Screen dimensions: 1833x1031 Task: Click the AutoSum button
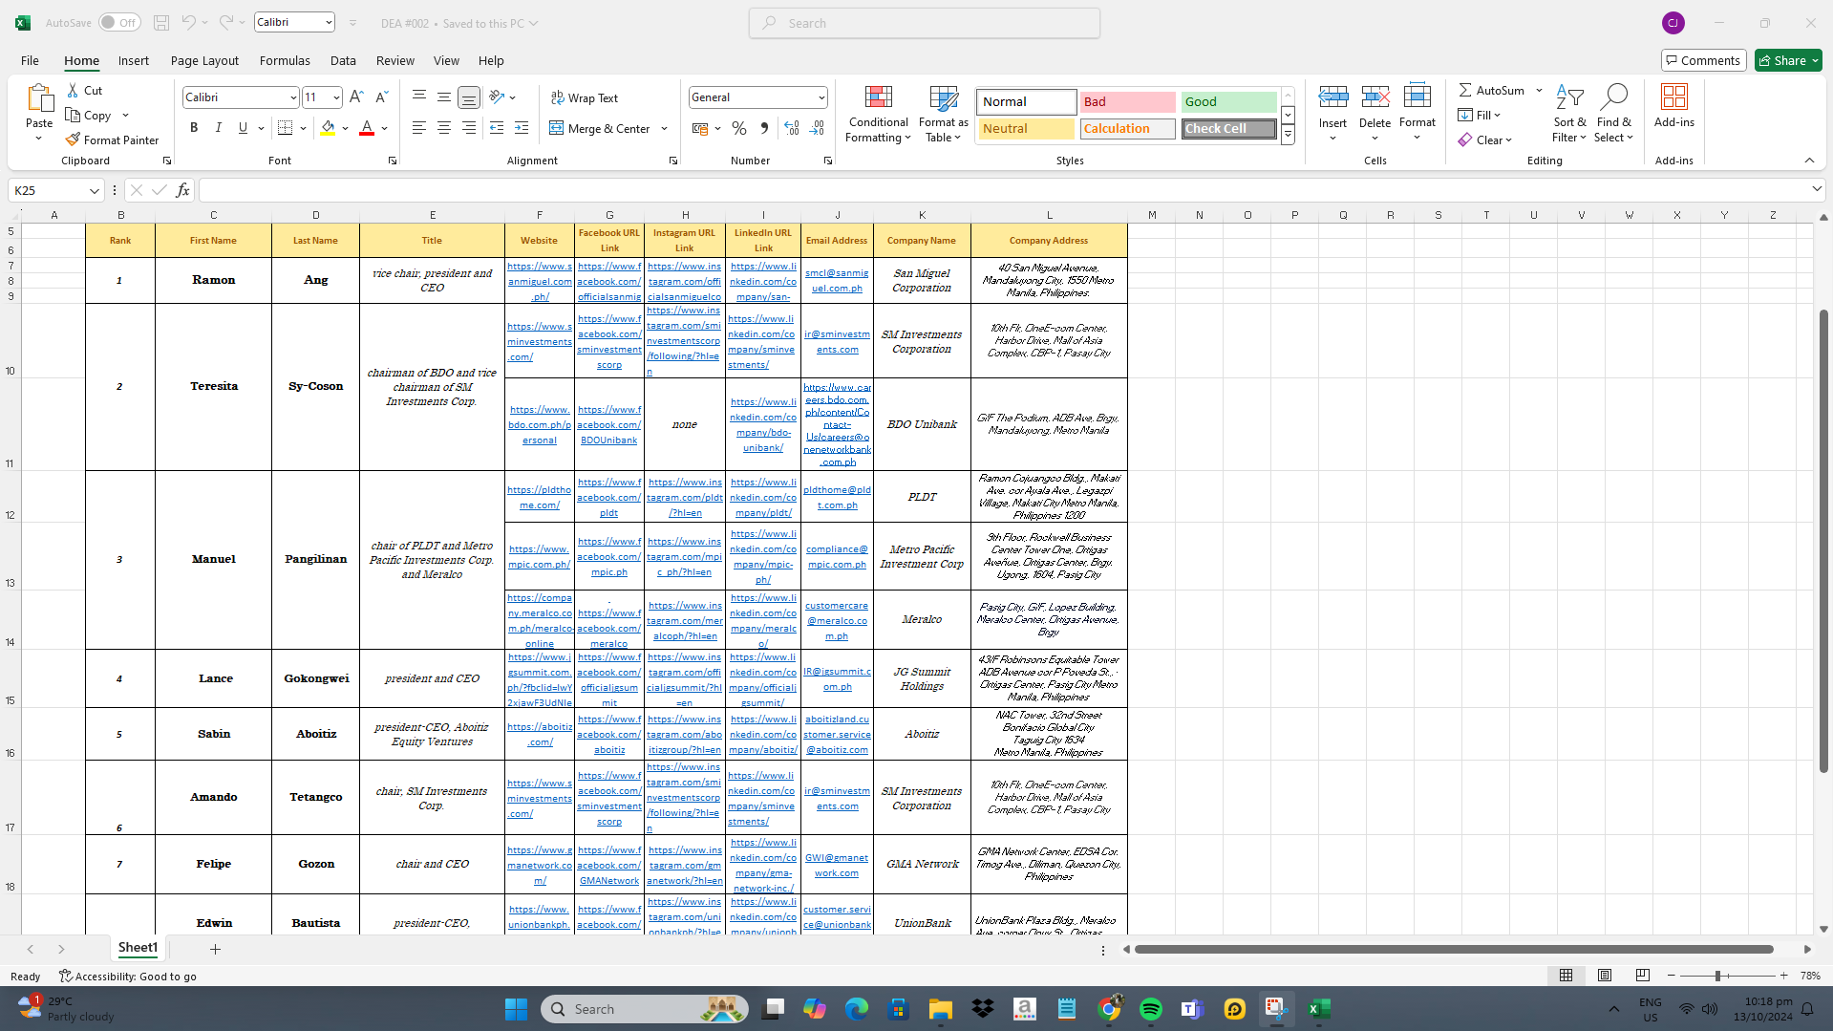(x=1491, y=90)
